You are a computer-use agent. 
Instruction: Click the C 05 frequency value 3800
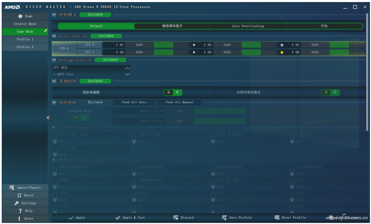[x=227, y=52]
